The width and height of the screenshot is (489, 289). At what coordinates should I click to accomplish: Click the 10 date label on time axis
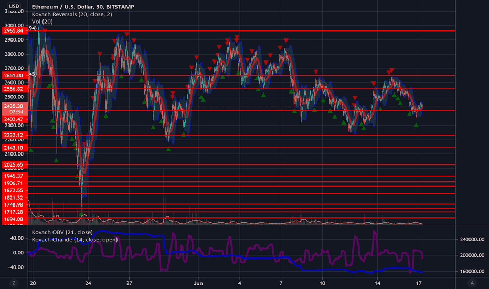(x=322, y=283)
